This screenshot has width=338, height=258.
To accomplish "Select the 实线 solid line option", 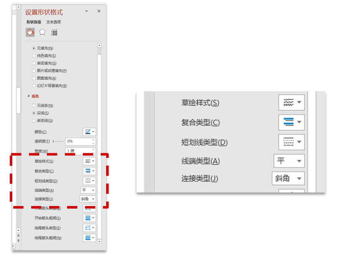I will (x=34, y=113).
